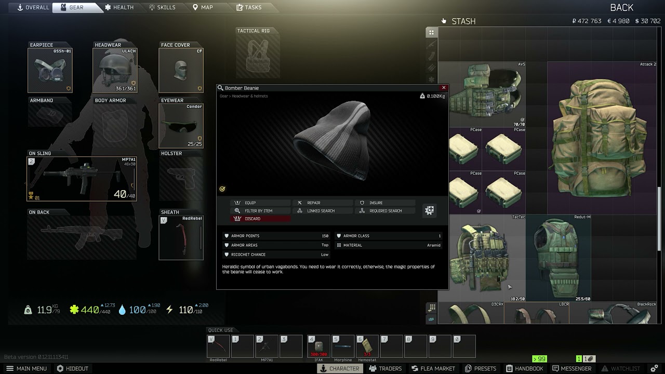Open the Main Menu
The image size is (665, 374).
[26, 368]
